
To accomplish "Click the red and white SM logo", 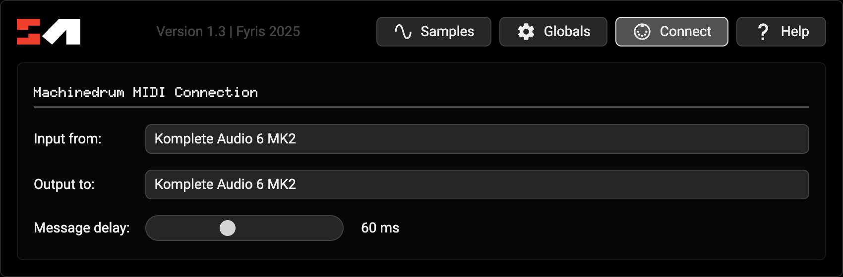I will point(49,32).
